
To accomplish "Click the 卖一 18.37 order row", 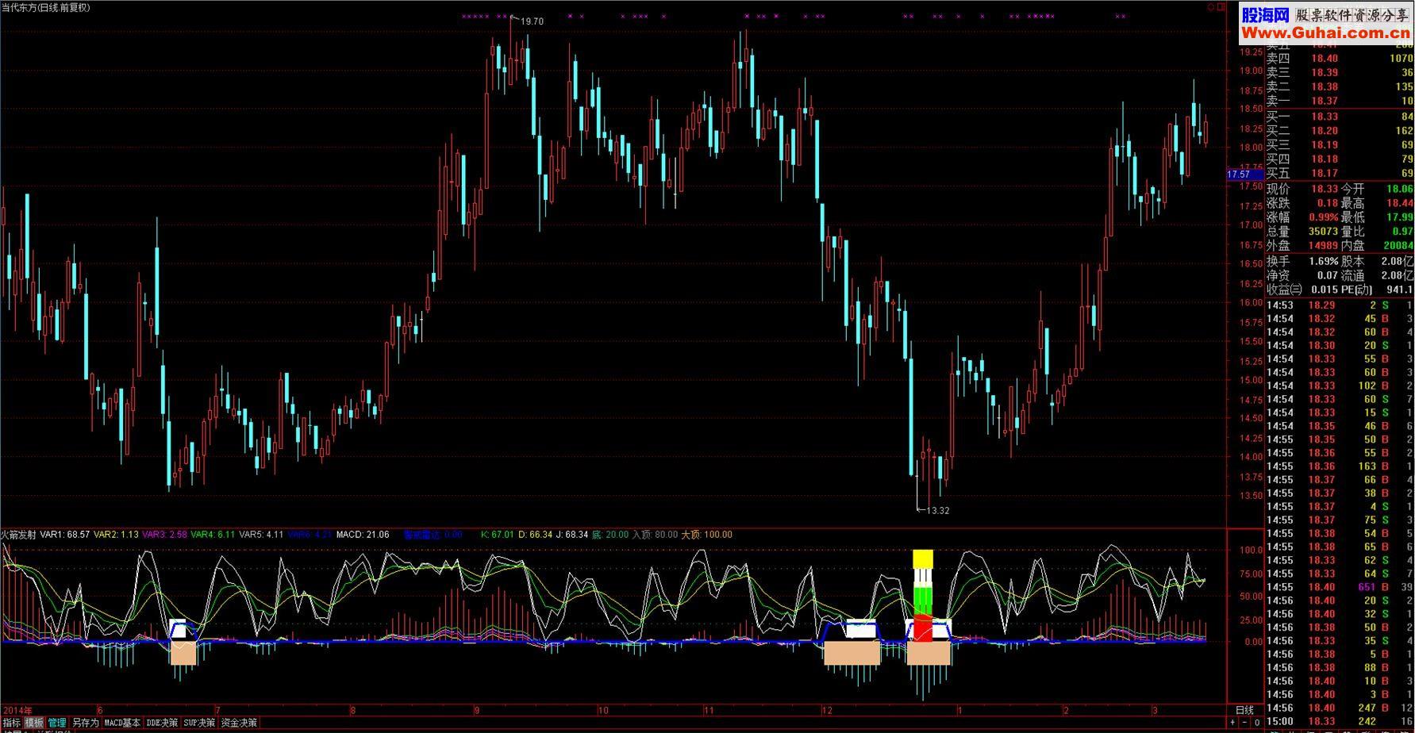I will click(x=1340, y=101).
